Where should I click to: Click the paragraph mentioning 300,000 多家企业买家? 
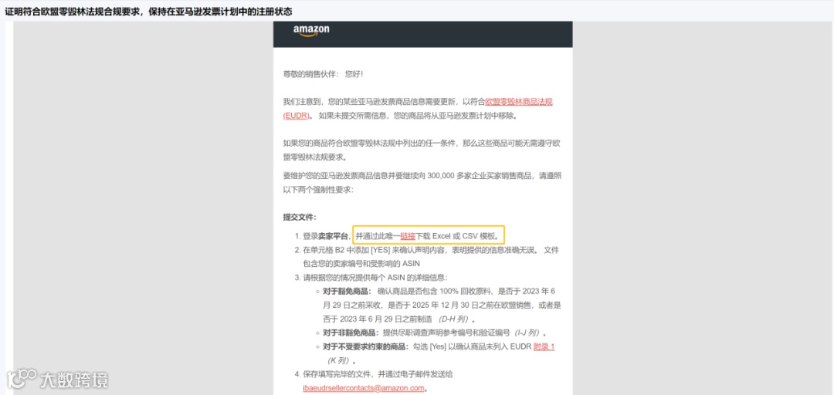pos(422,182)
